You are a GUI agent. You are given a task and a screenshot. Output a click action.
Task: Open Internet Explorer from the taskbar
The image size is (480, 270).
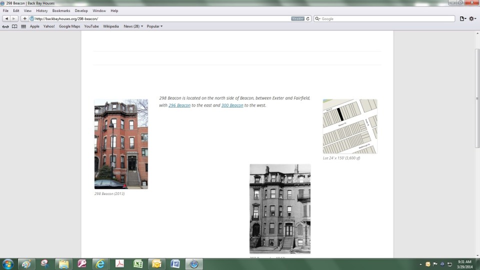pyautogui.click(x=100, y=263)
